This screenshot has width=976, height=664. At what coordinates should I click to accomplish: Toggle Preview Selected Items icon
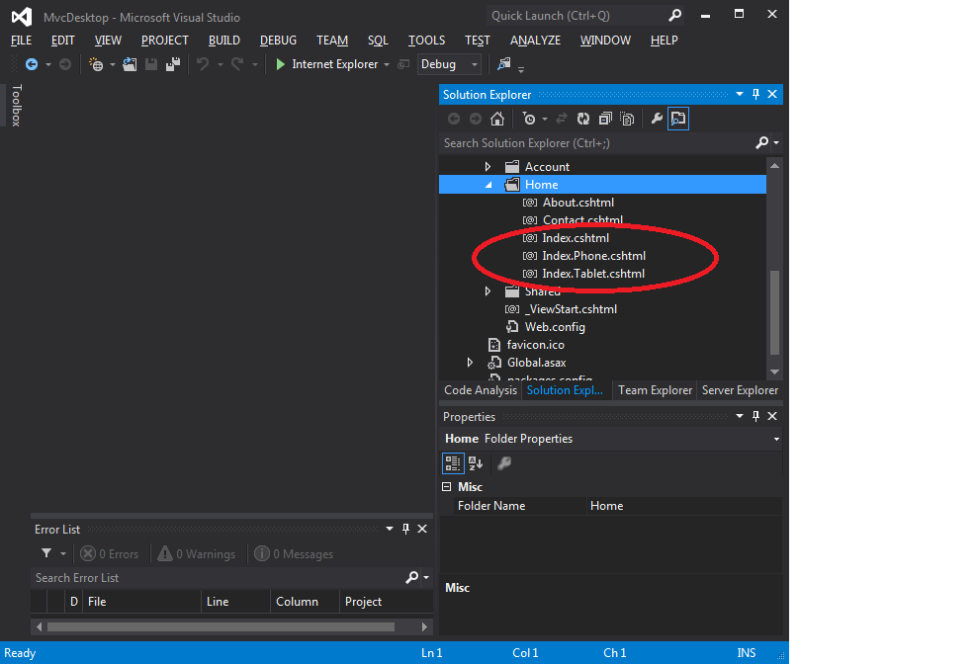click(677, 119)
